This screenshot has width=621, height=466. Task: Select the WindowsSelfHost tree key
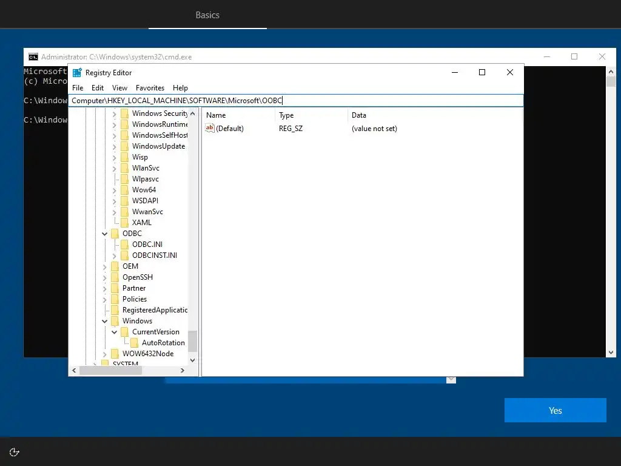(159, 135)
